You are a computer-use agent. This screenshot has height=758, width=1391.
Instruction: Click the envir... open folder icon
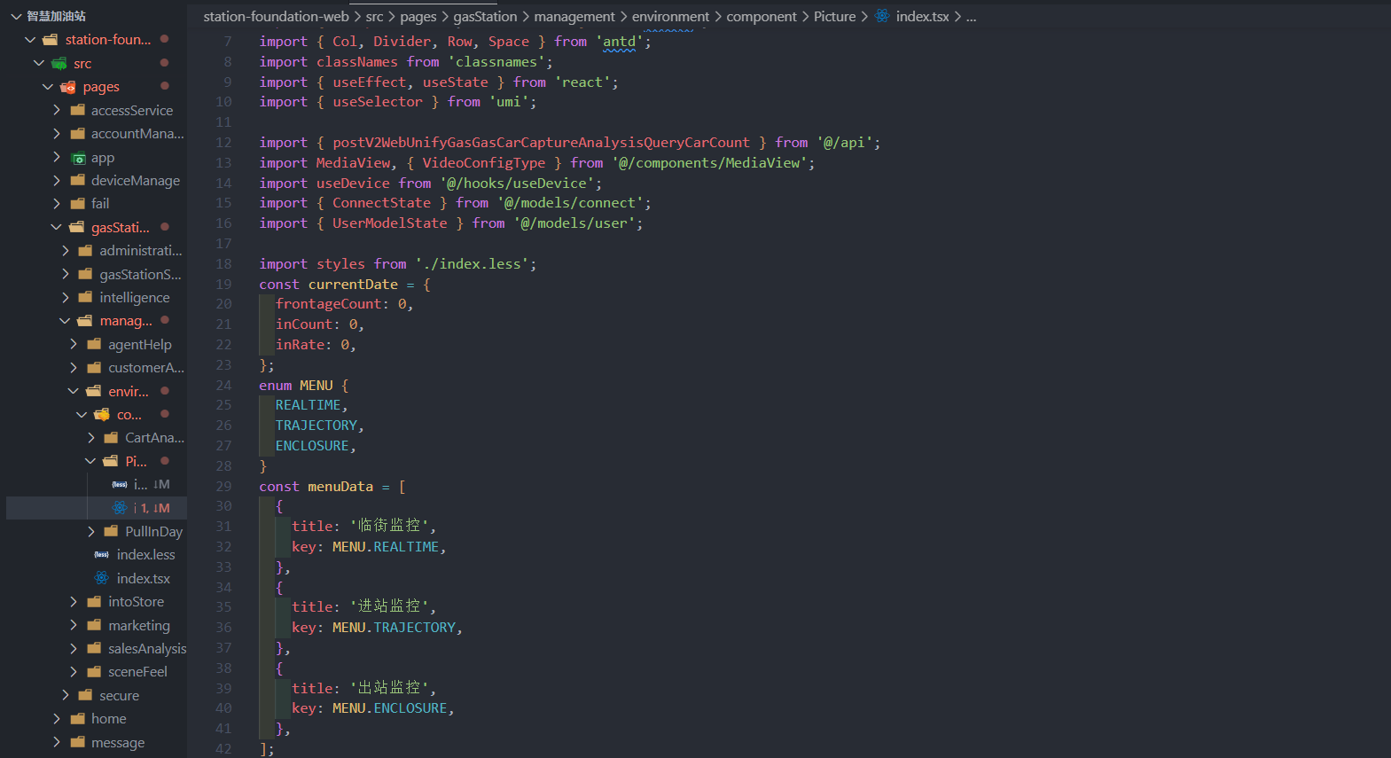coord(94,391)
